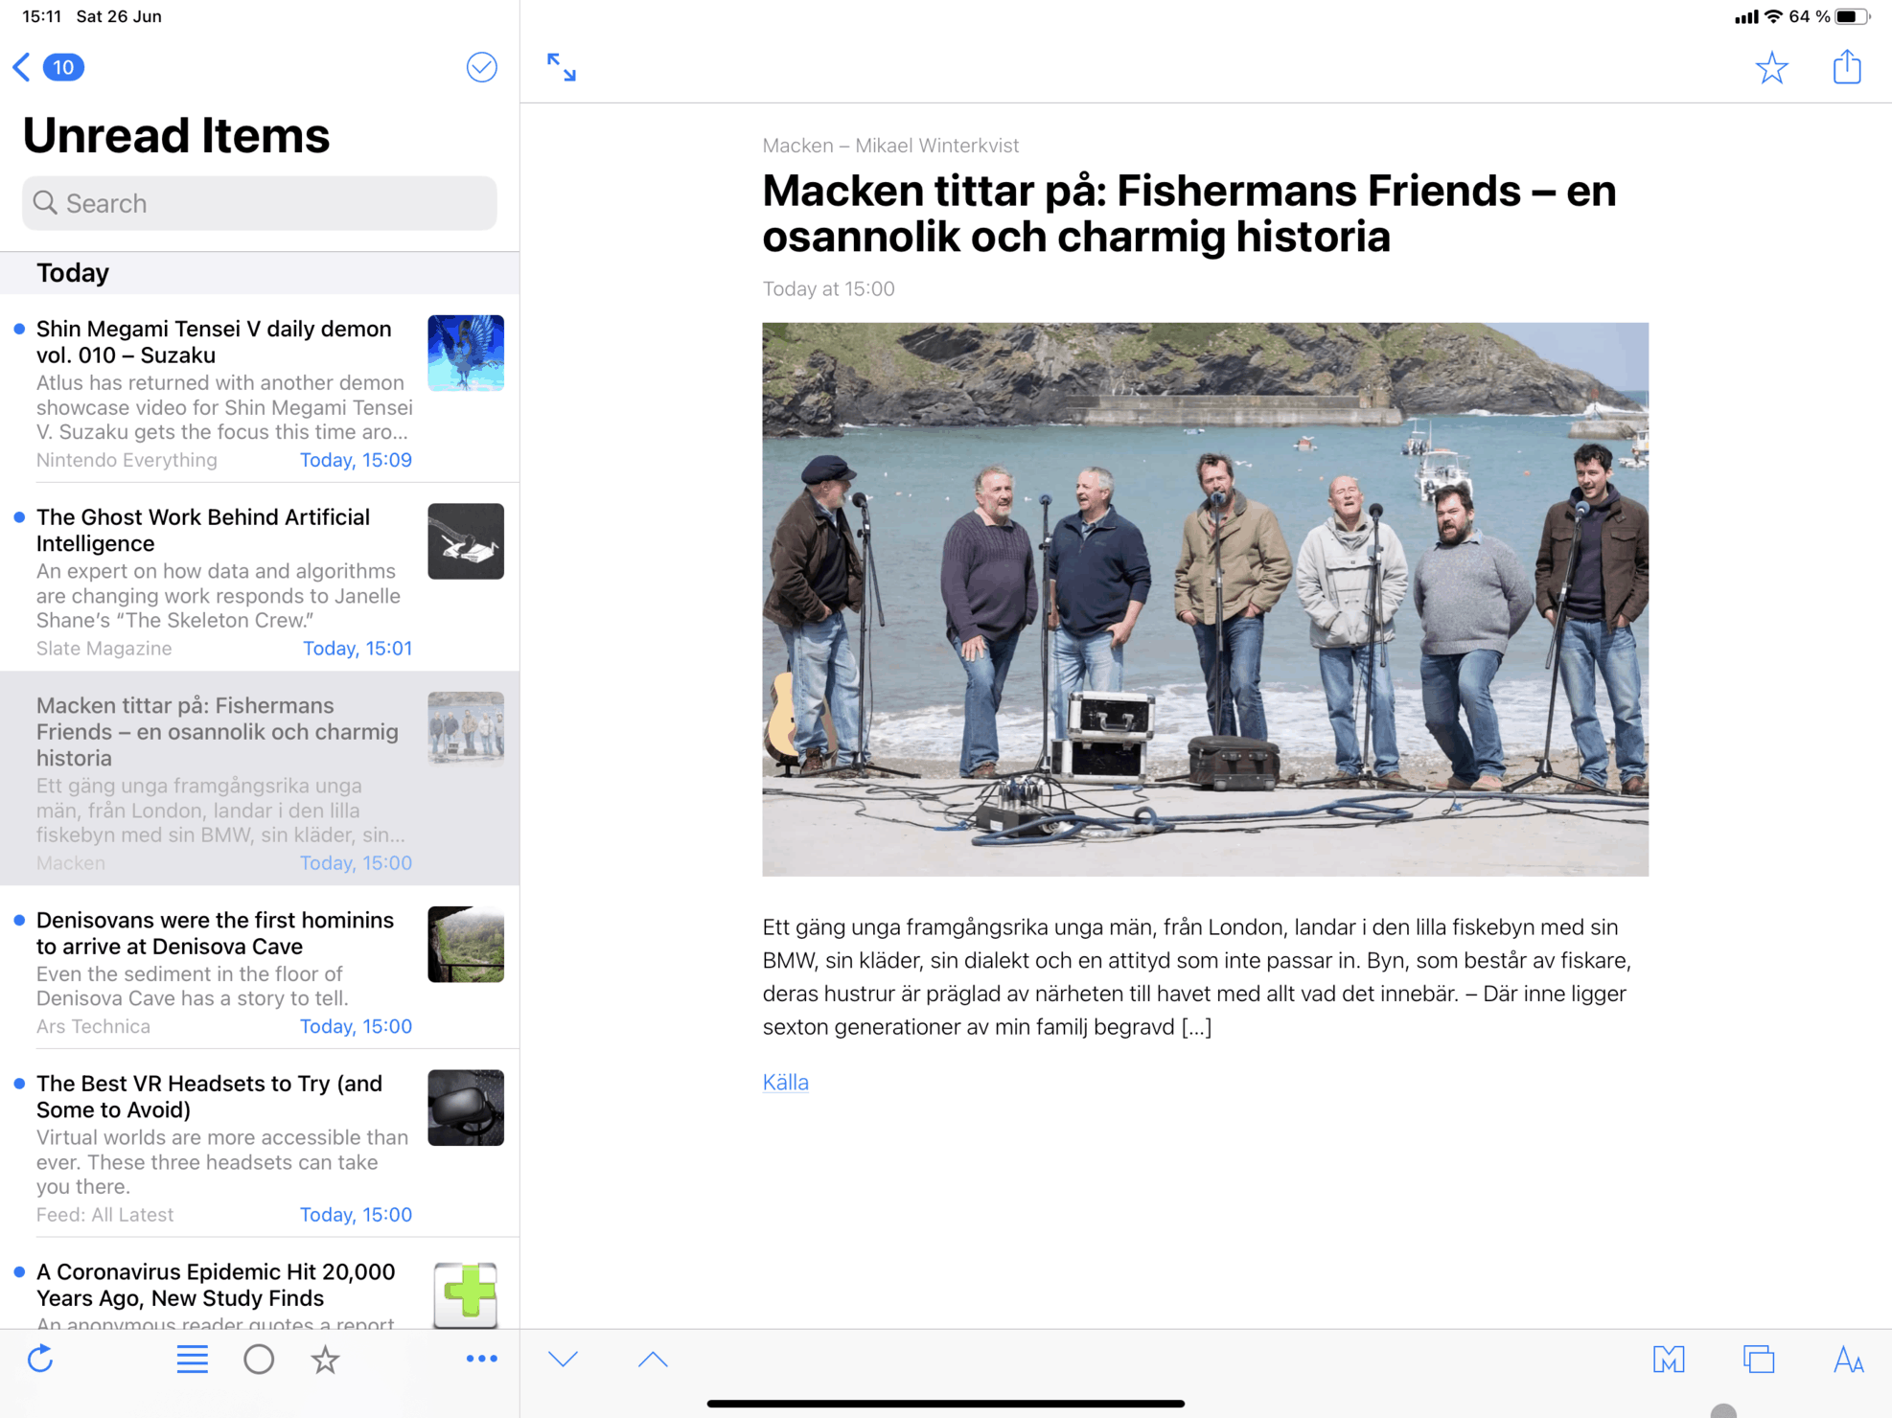Open the Källa source link
The height and width of the screenshot is (1418, 1892).
[x=785, y=1082]
